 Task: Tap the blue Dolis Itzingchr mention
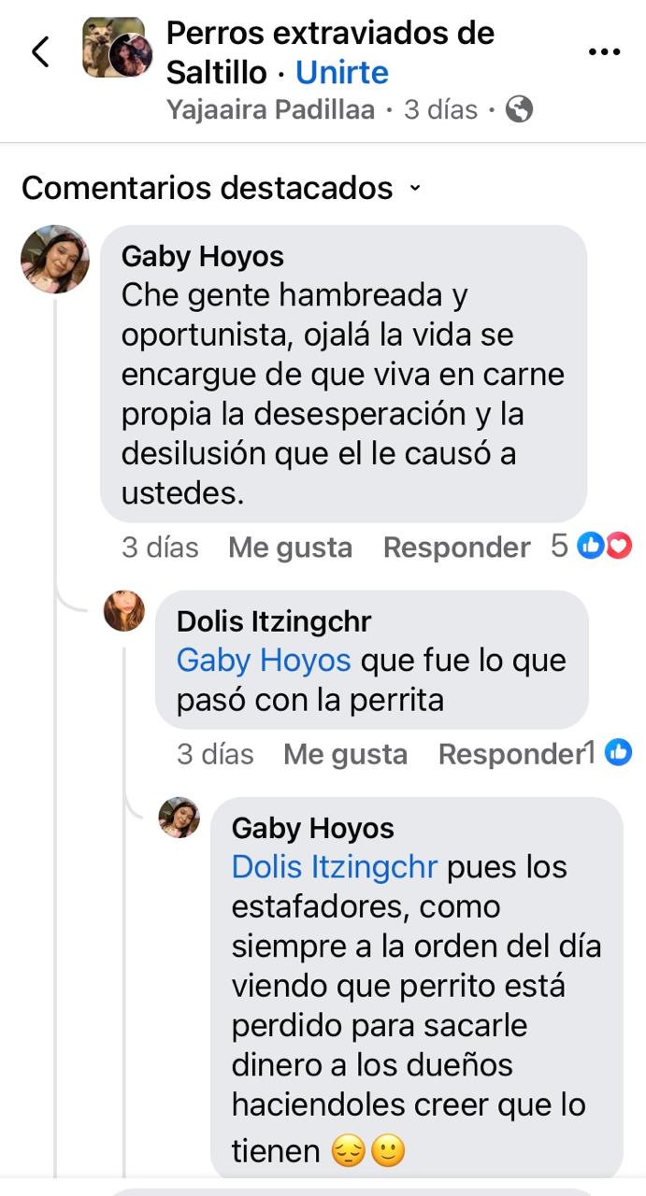coord(335,867)
